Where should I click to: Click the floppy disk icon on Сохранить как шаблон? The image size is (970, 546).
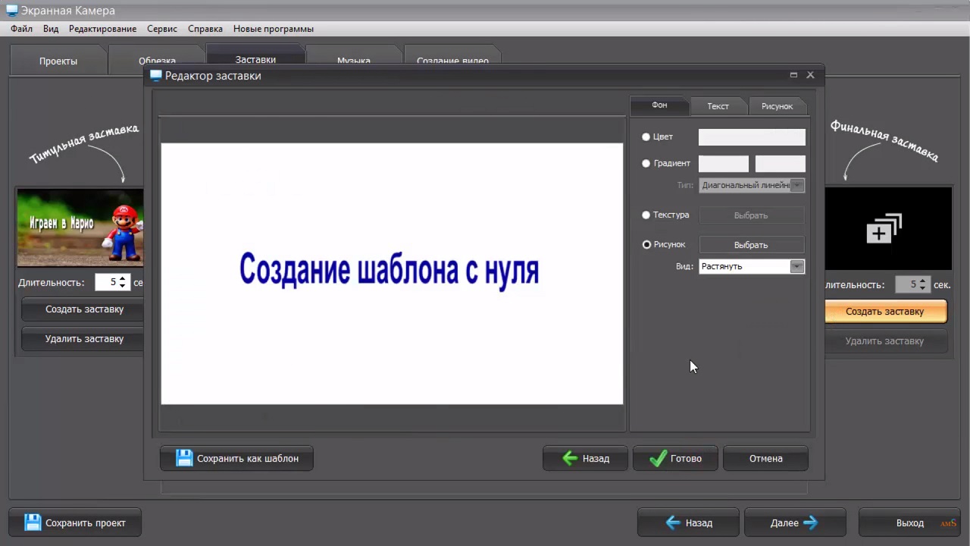point(184,458)
